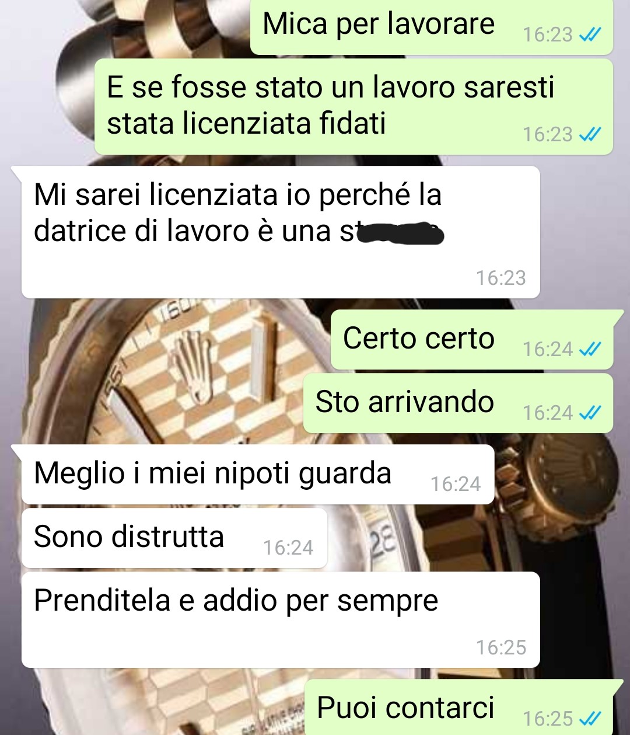Tap the "Sono distrutta" message bubble
The height and width of the screenshot is (735, 630).
[174, 538]
